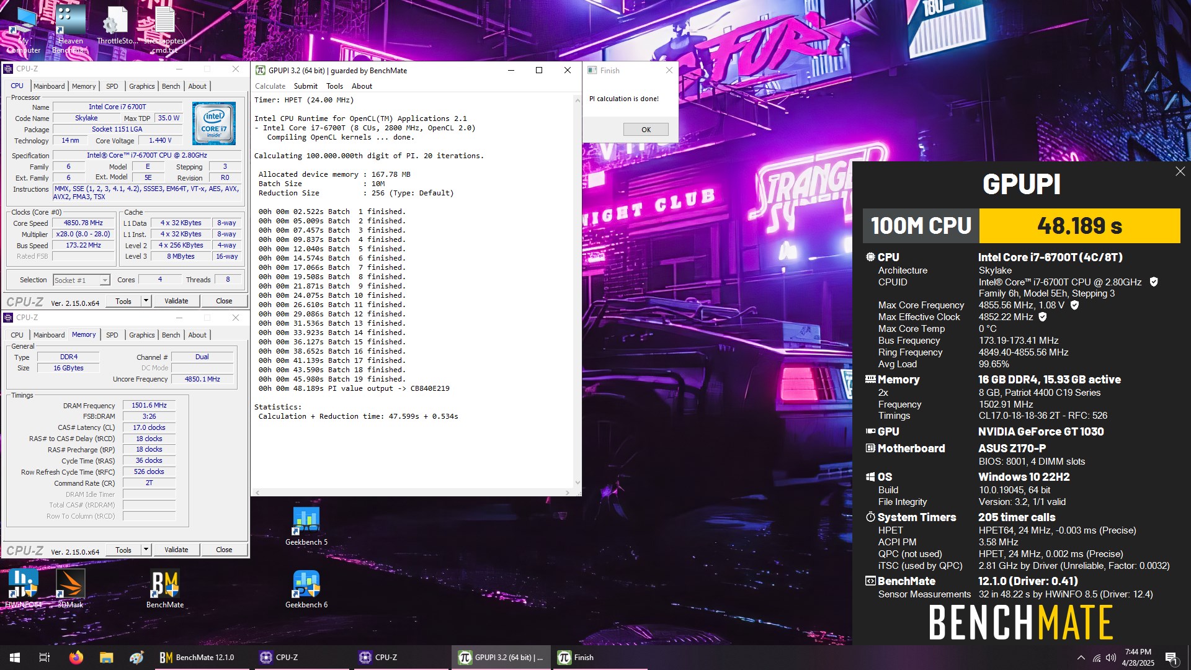Screen dimensions: 1191x670
Task: Open the notification center icon
Action: point(1171,658)
